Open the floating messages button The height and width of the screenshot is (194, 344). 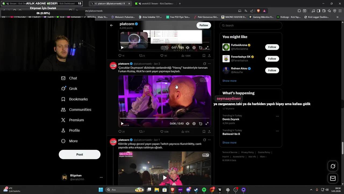pos(333,178)
